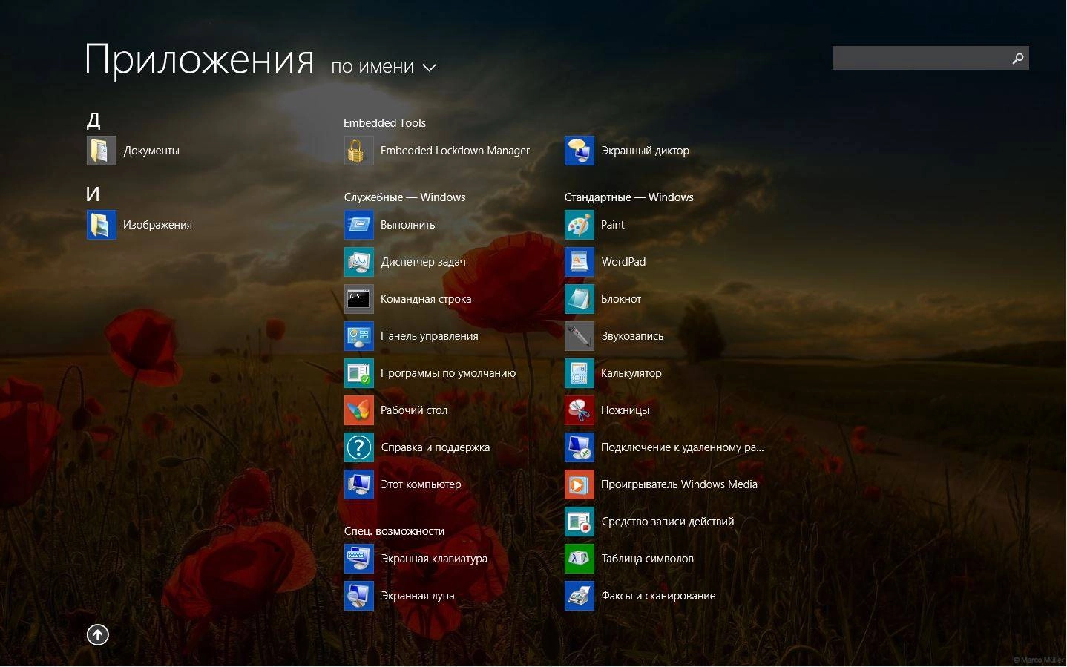Open the Блокнот icon
Viewport: 1067px width, 667px height.
pyautogui.click(x=580, y=299)
